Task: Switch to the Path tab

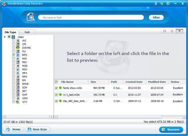Action: click(x=27, y=32)
